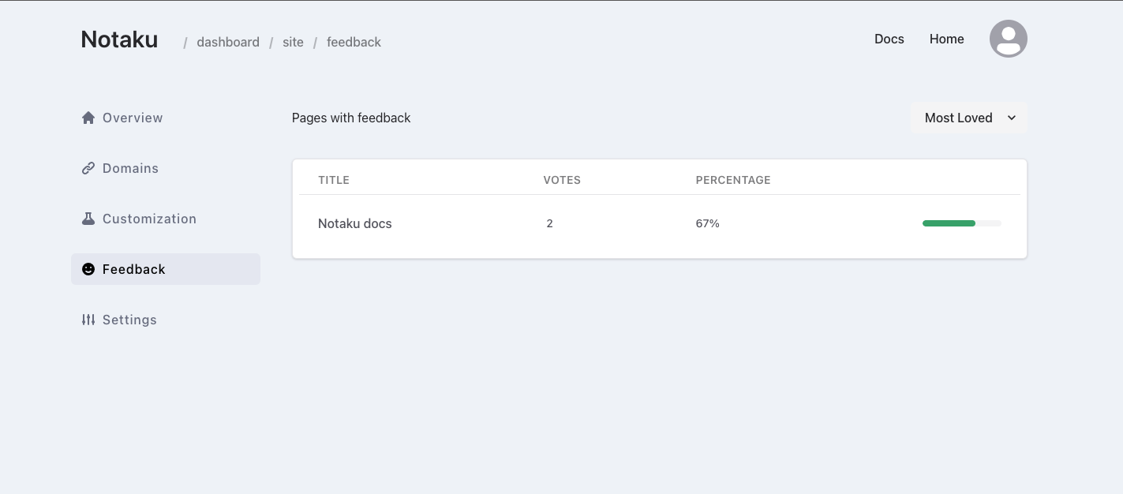Image resolution: width=1123 pixels, height=494 pixels.
Task: Open the Docs link in header
Action: click(x=889, y=39)
